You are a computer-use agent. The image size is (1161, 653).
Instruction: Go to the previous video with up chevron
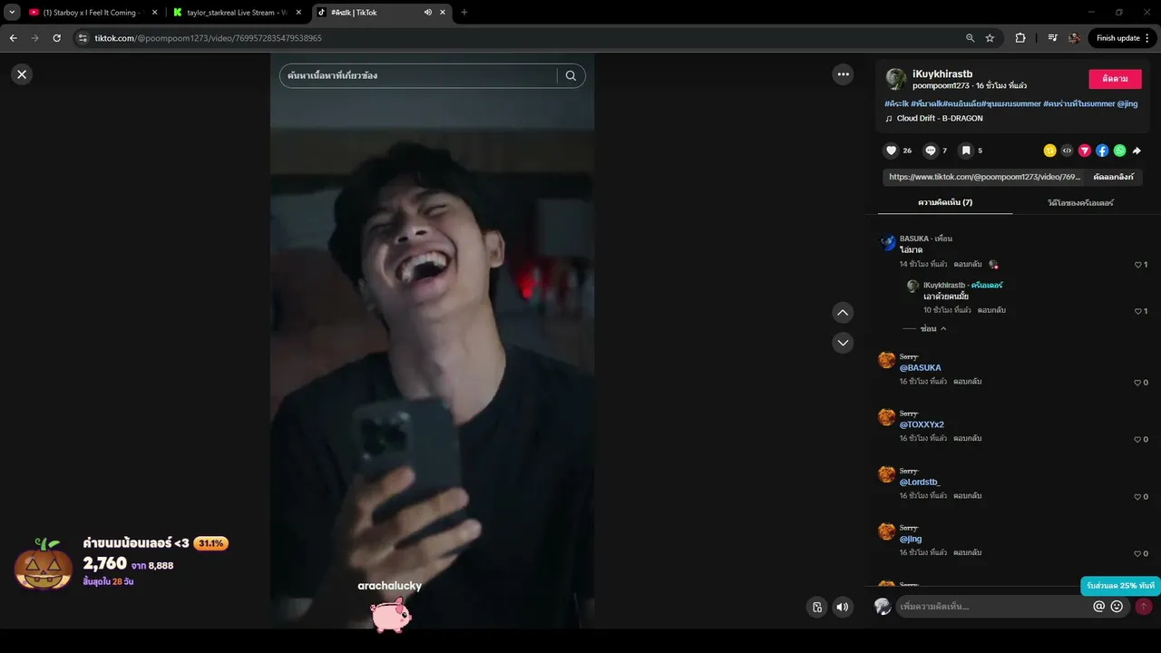pyautogui.click(x=844, y=313)
